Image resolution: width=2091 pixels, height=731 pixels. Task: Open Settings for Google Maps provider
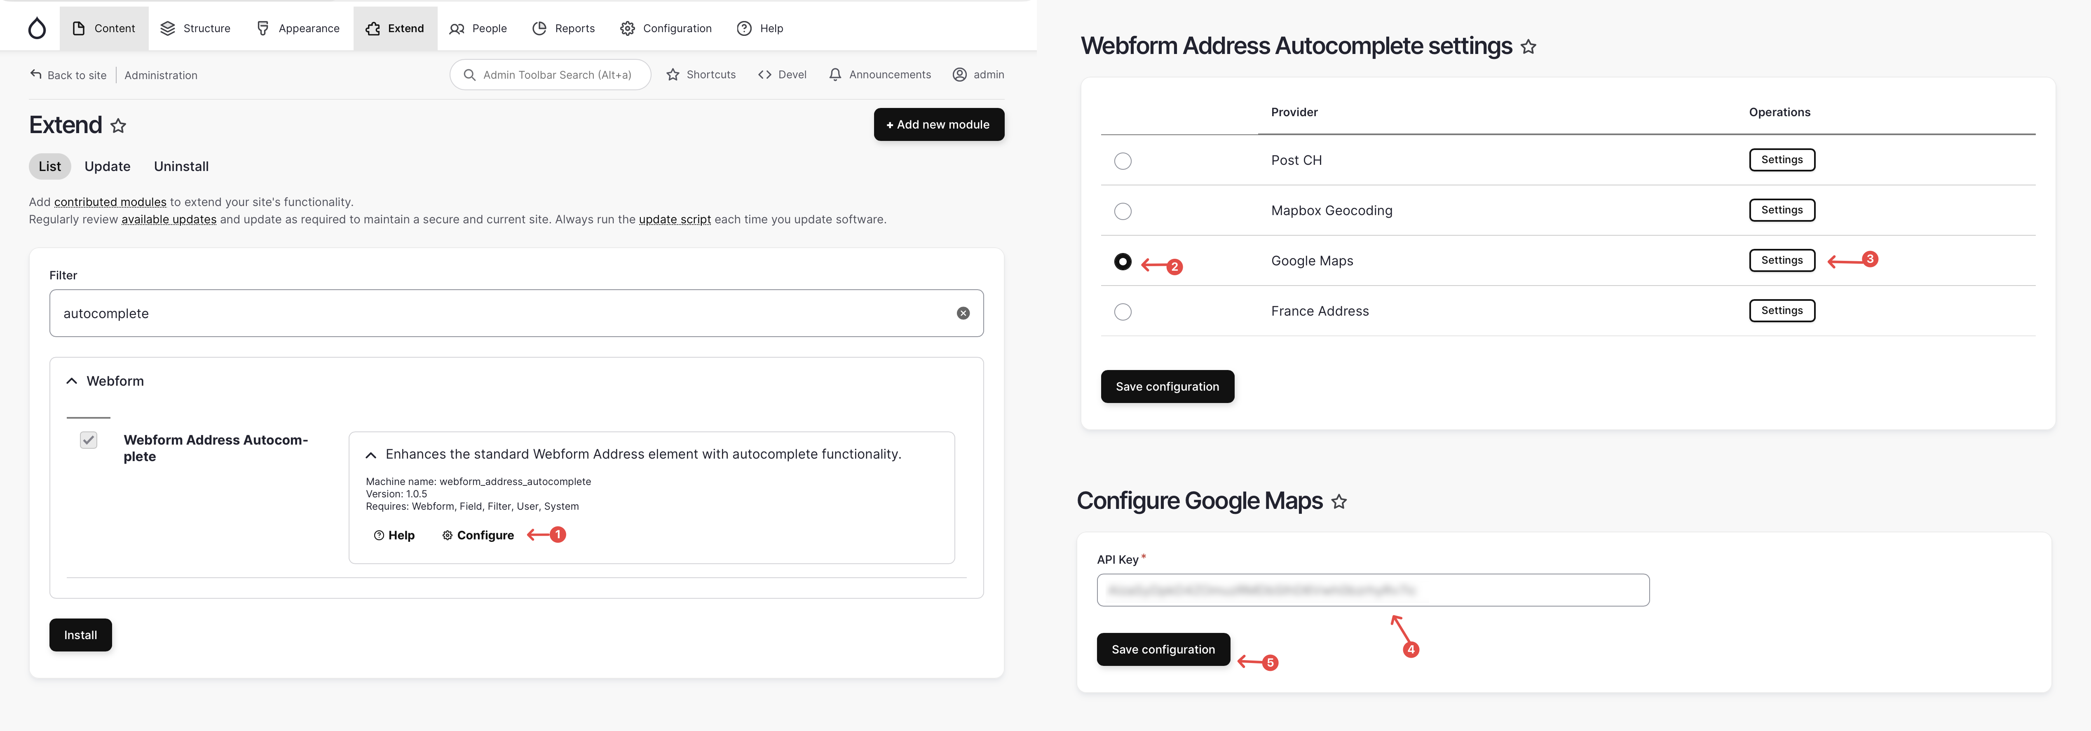[1781, 260]
